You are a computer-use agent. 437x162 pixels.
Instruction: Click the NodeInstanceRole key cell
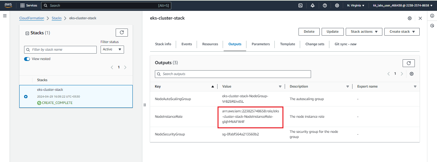(x=169, y=116)
